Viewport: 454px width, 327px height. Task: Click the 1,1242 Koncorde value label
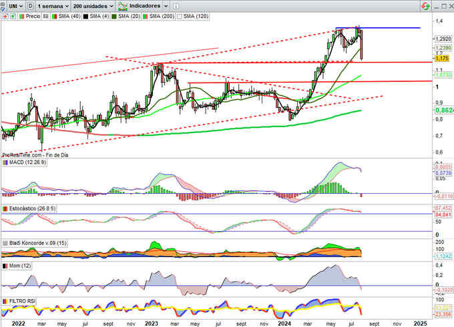[x=443, y=256]
